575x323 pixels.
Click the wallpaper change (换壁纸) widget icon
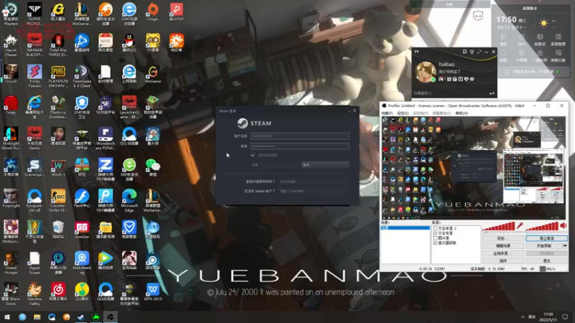pyautogui.click(x=540, y=39)
